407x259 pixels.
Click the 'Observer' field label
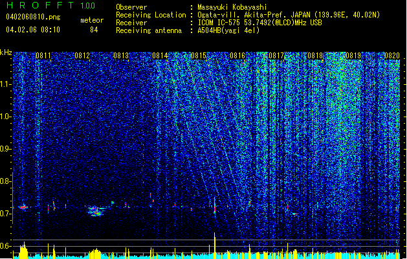coord(131,7)
